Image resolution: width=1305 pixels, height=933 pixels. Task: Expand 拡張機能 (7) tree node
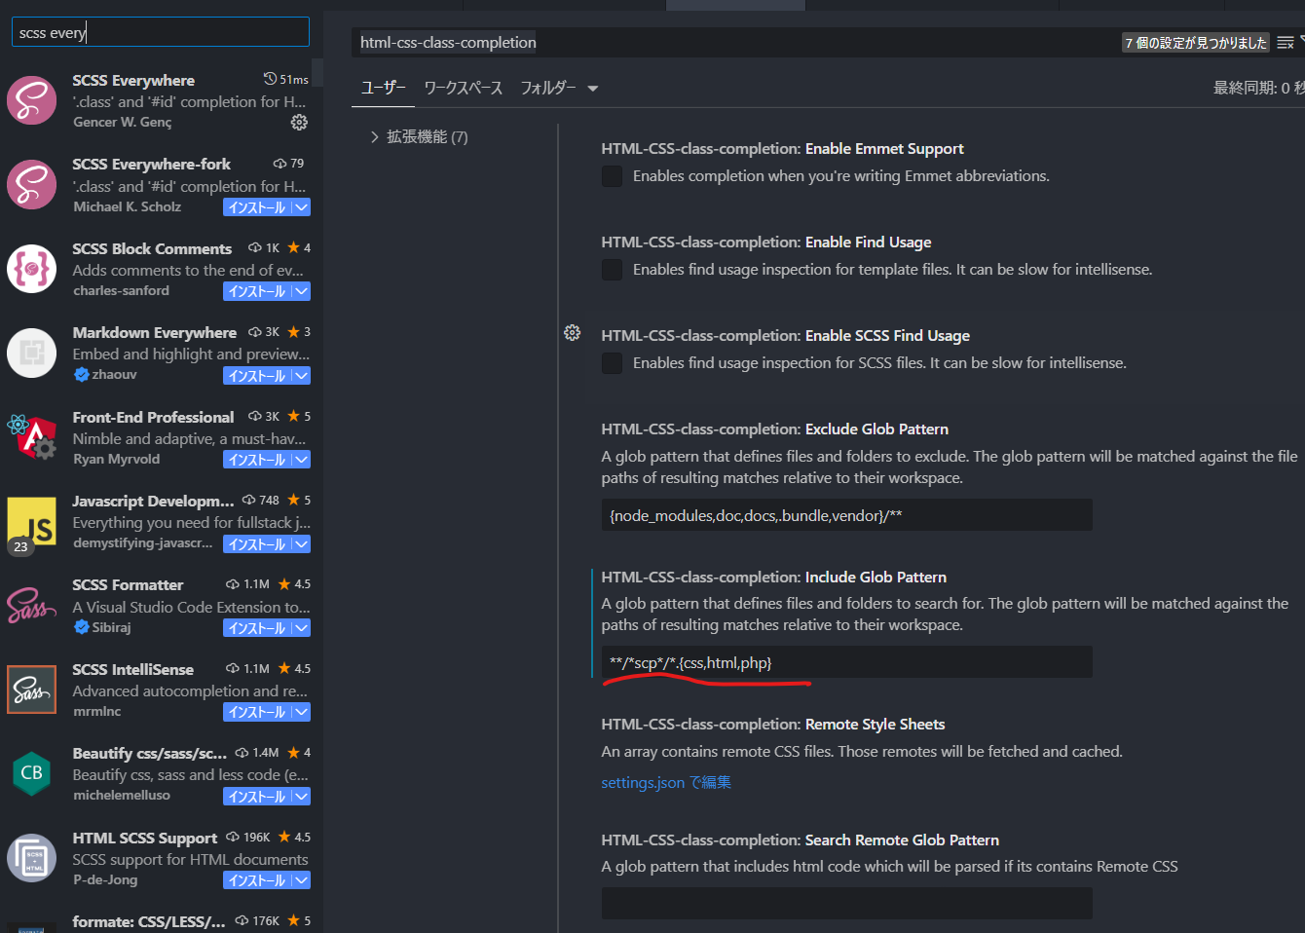(375, 137)
